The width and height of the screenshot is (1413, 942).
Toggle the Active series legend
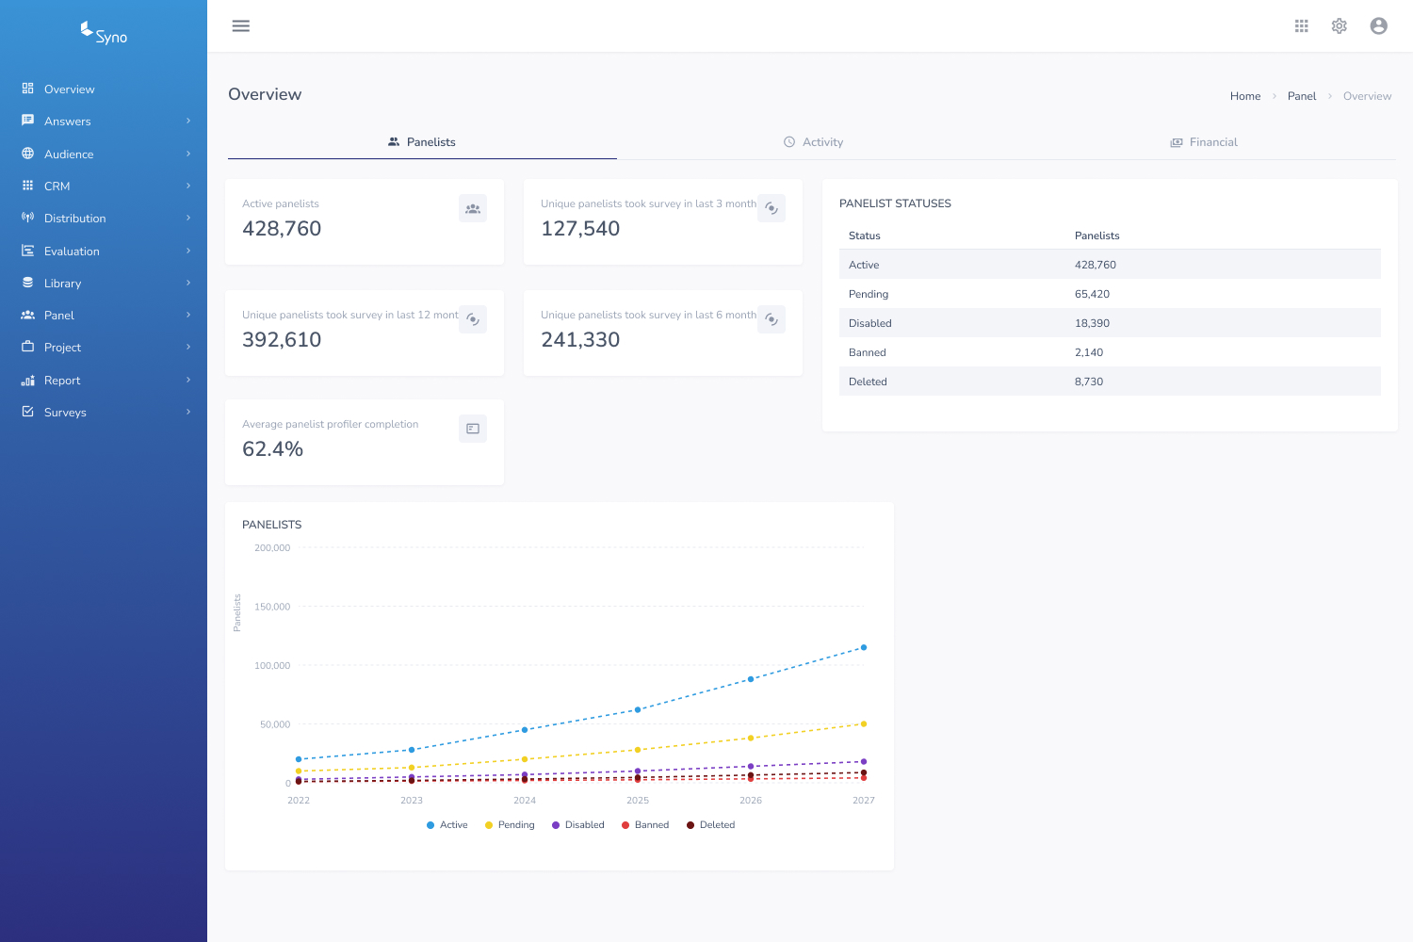coord(447,825)
